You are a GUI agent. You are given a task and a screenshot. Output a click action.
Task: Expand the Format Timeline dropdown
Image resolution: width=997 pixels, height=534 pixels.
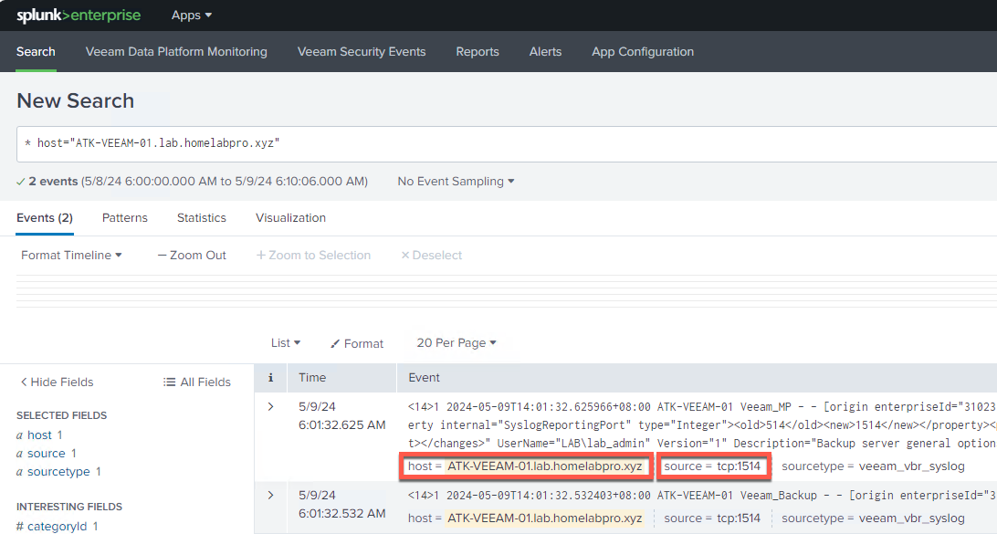[x=71, y=256]
